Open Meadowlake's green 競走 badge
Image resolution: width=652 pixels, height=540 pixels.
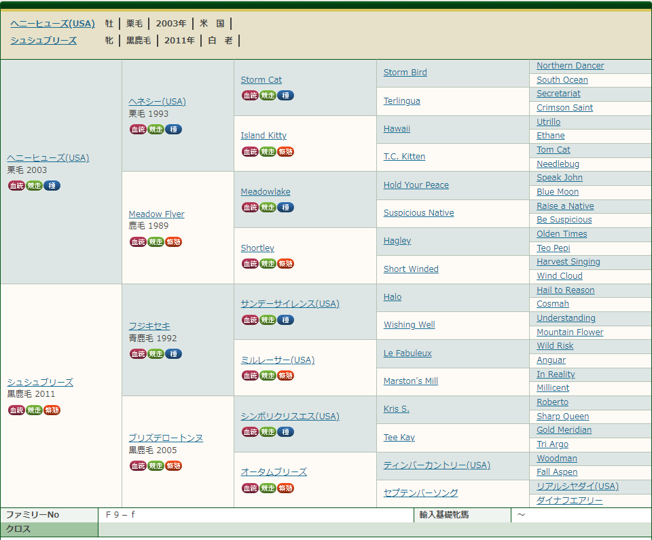click(268, 208)
